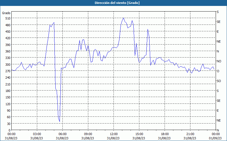Click the wind line's lowest dip before 06:00
The width and height of the screenshot is (227, 141).
(60, 122)
